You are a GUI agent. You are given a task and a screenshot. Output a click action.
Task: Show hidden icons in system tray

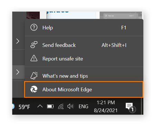tap(40, 106)
